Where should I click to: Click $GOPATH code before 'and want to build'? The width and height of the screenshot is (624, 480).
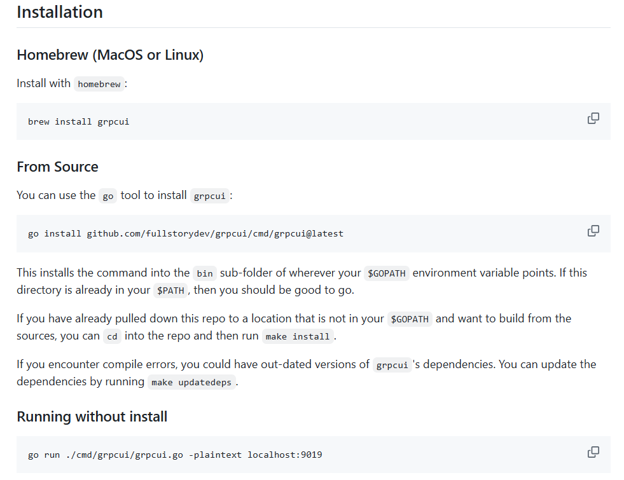410,319
